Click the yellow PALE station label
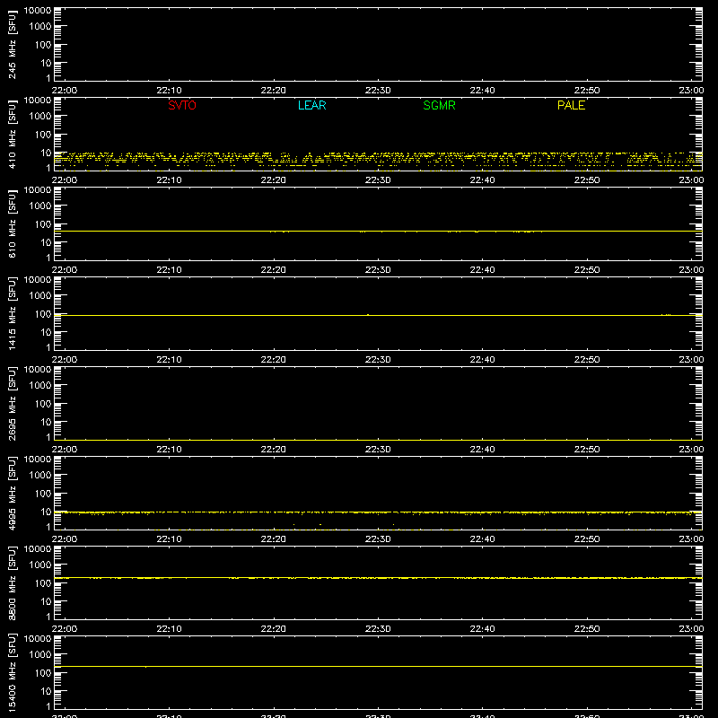The height and width of the screenshot is (718, 718). [571, 105]
